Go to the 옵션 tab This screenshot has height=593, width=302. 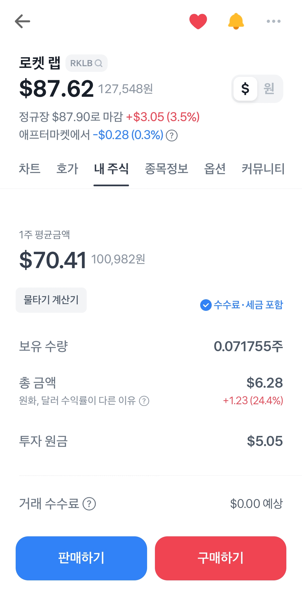point(215,169)
